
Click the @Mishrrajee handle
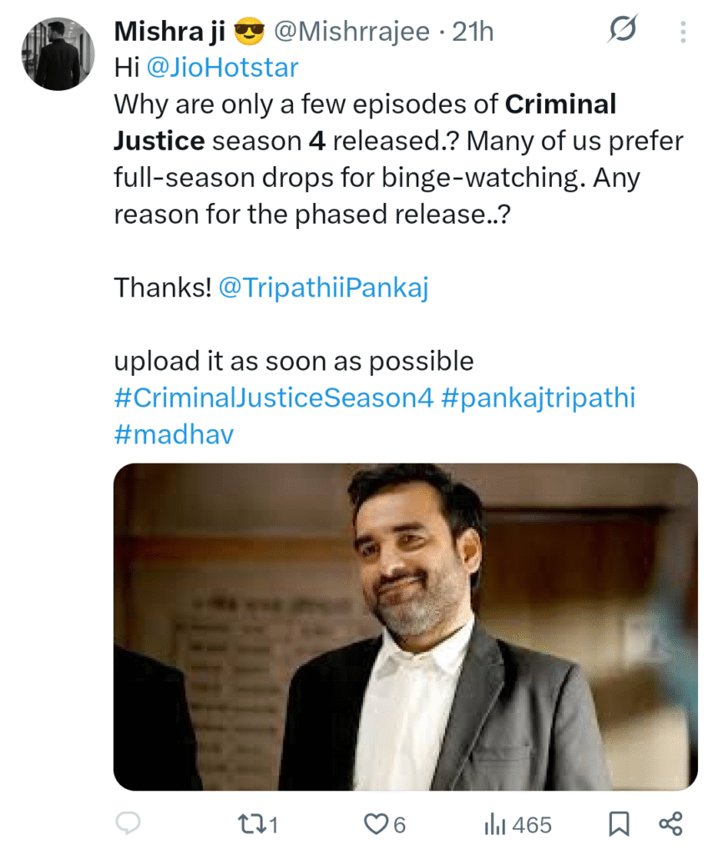pos(351,32)
